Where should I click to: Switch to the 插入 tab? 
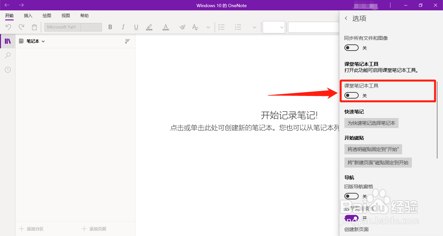tap(28, 16)
